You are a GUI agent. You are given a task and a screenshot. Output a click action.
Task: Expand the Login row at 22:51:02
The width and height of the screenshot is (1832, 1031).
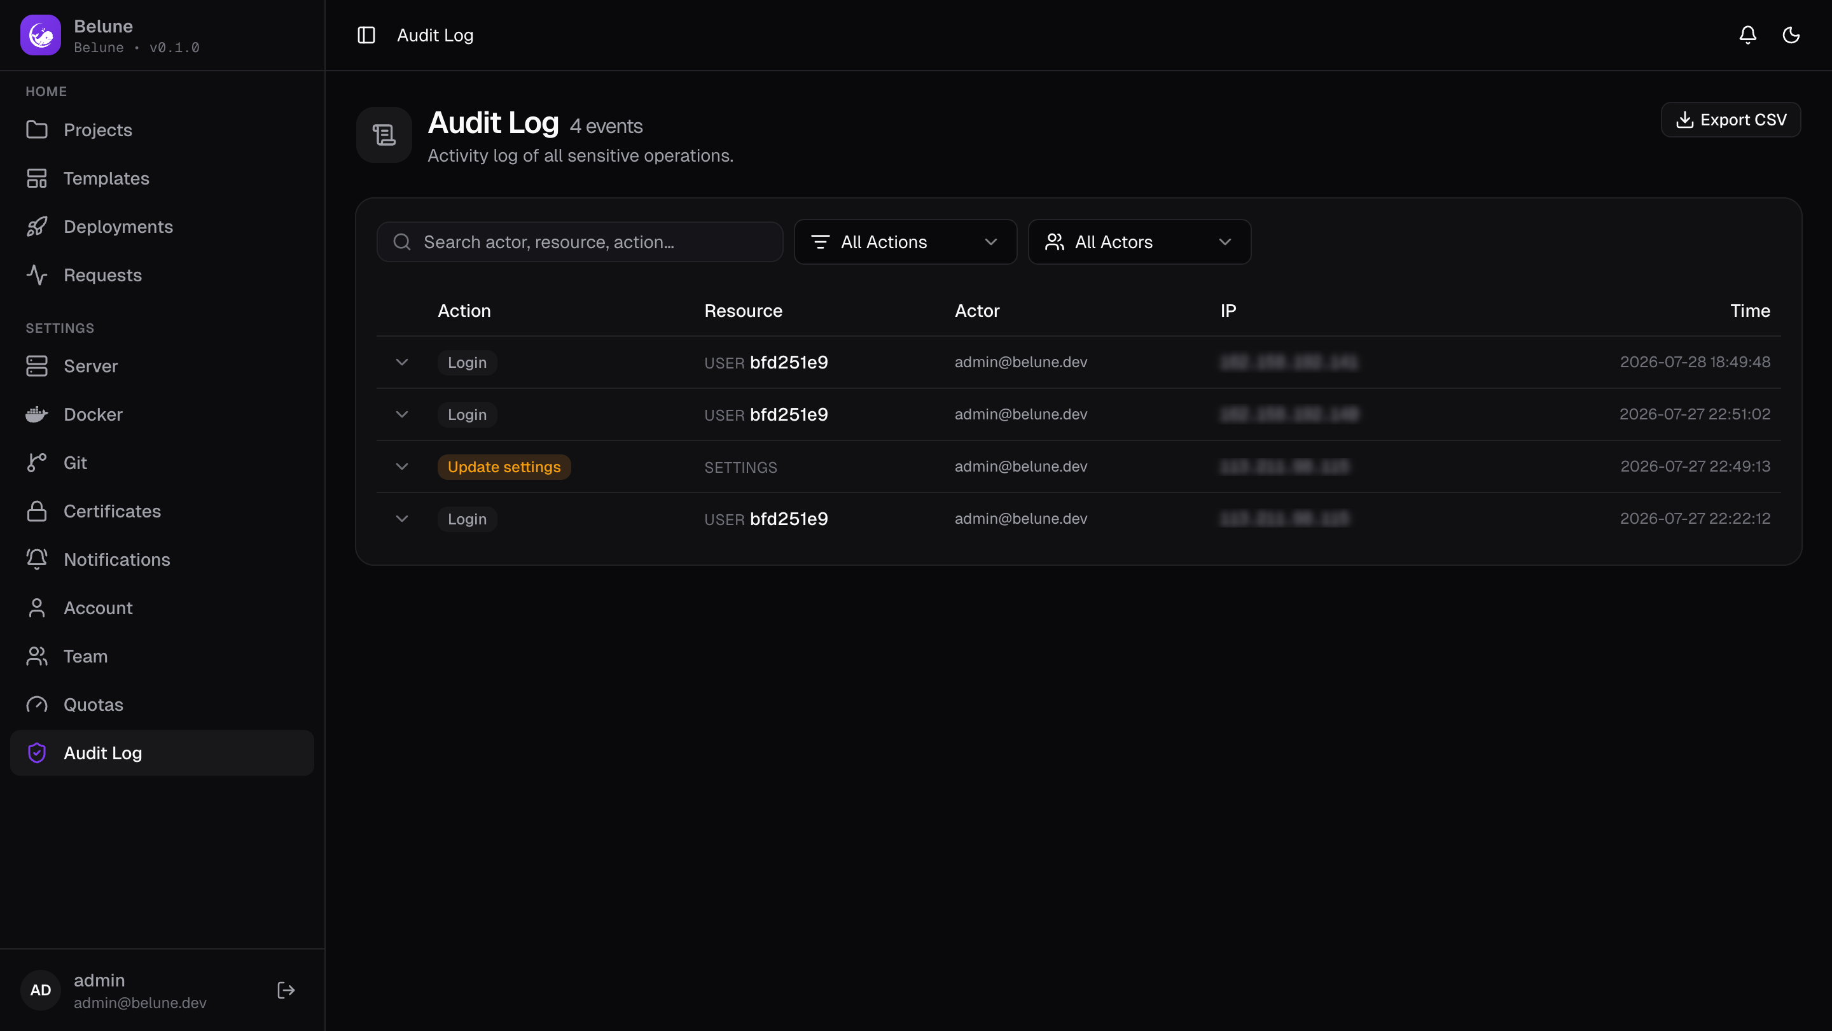tap(402, 414)
